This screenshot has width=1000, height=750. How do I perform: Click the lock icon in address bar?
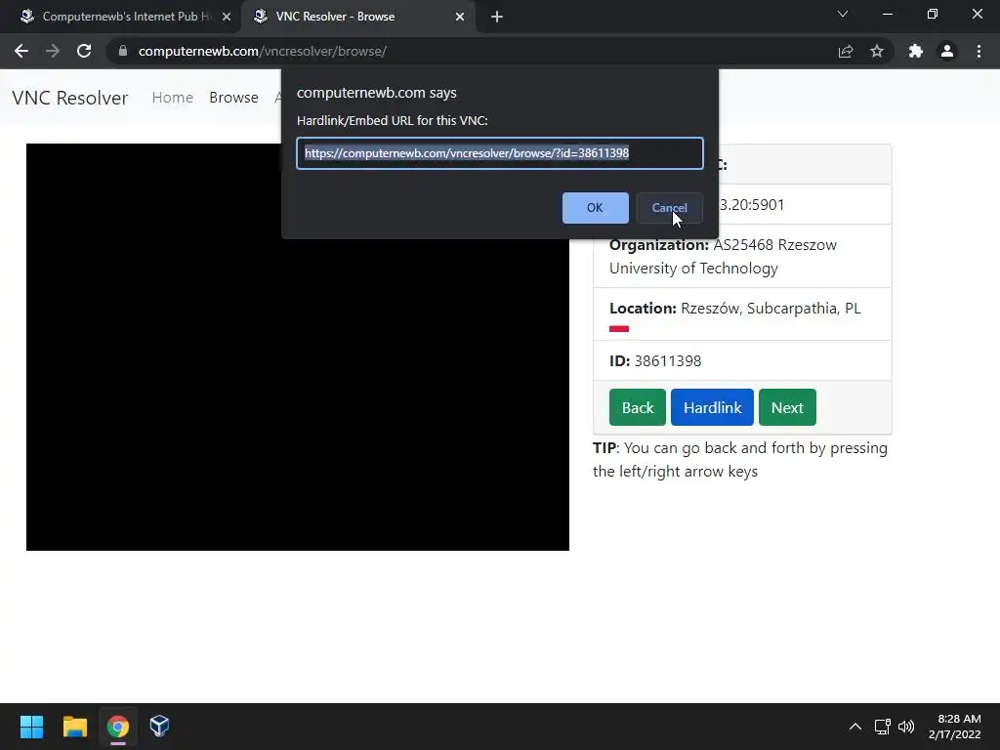123,51
